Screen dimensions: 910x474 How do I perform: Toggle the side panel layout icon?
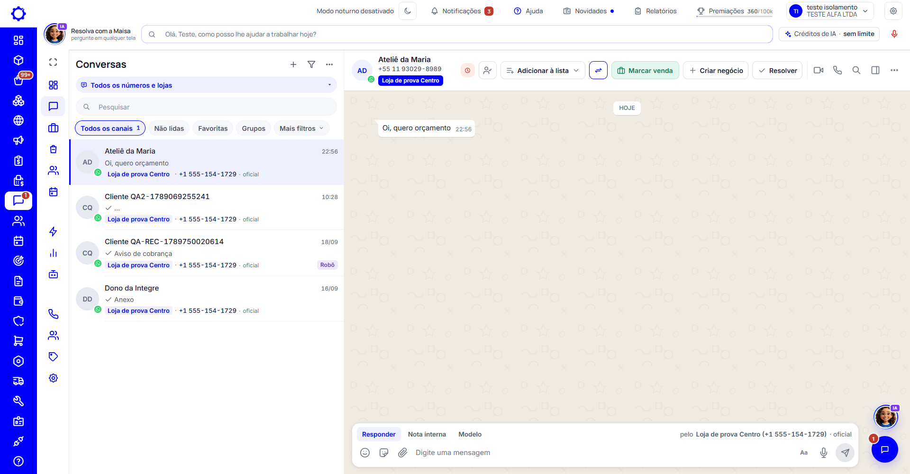point(875,70)
